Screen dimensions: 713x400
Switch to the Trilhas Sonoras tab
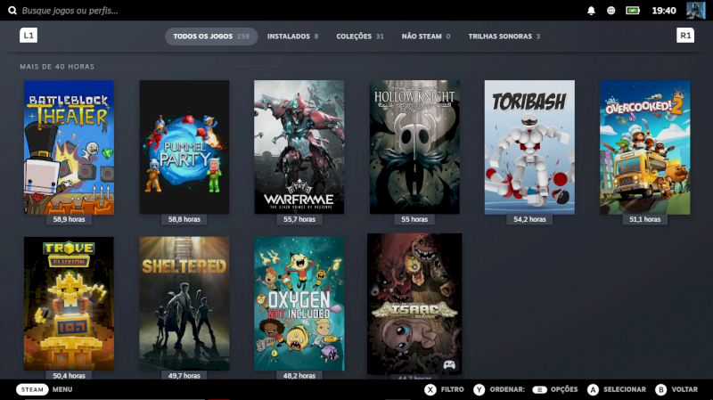click(504, 37)
